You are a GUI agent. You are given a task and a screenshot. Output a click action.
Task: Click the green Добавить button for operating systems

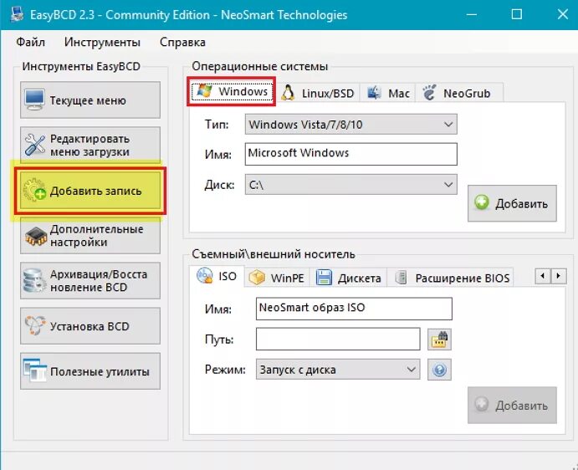click(512, 203)
